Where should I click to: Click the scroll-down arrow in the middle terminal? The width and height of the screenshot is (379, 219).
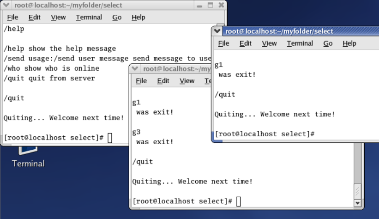[x=357, y=203]
